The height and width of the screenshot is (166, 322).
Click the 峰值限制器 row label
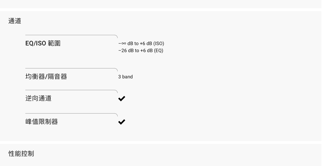pyautogui.click(x=42, y=122)
